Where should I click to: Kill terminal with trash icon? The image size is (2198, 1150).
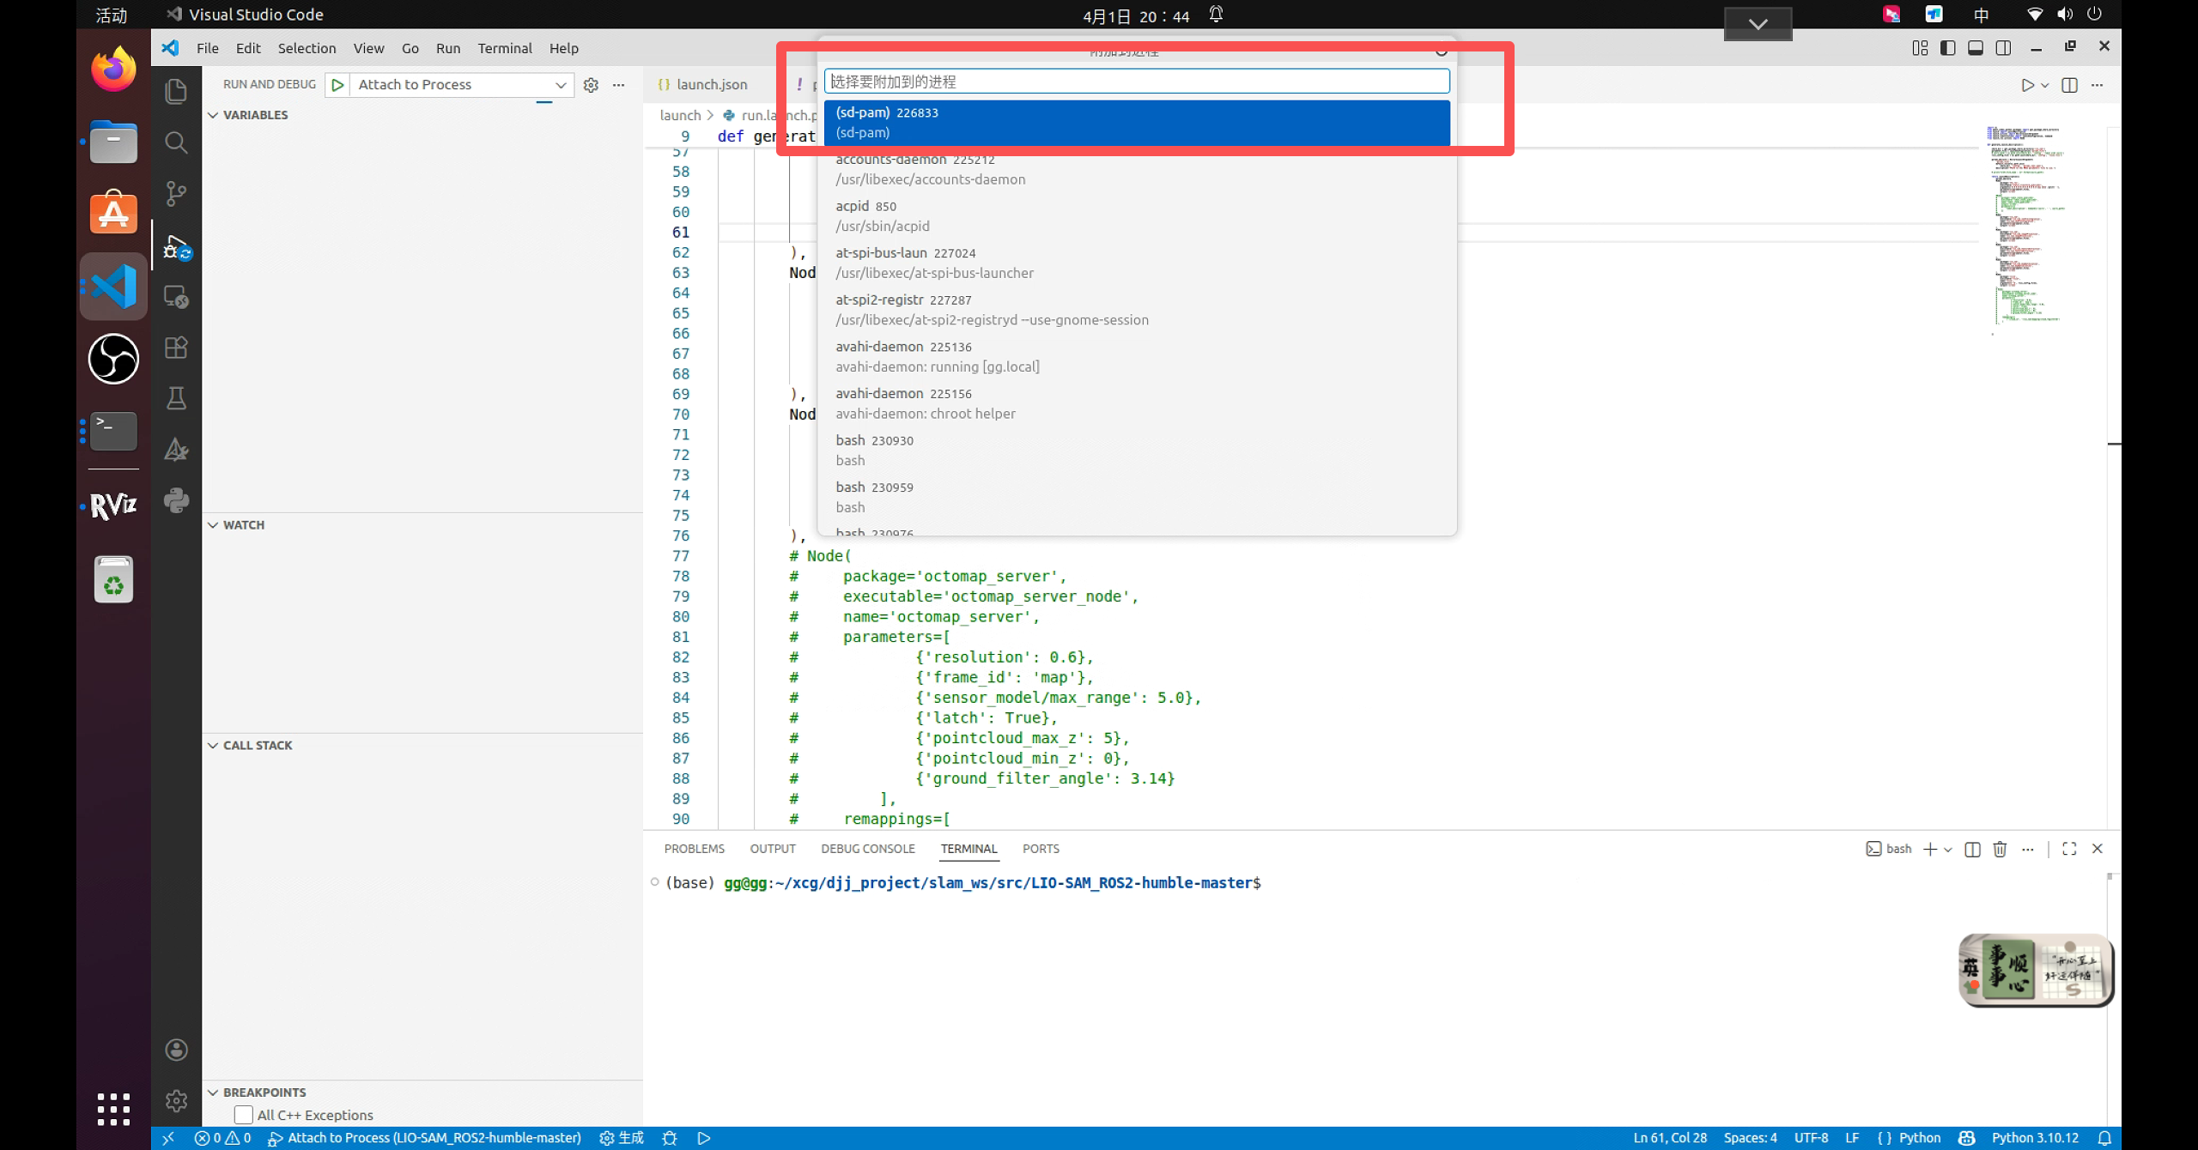click(2000, 849)
